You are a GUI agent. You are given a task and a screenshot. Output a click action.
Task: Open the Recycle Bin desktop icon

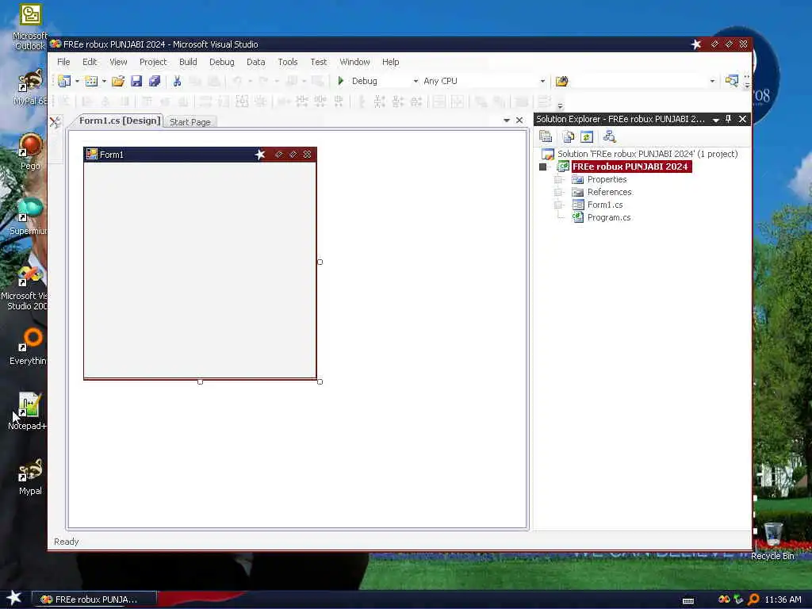coord(772,541)
